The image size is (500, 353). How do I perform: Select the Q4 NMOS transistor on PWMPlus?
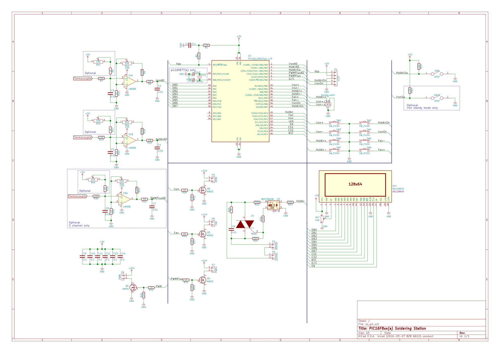[203, 280]
